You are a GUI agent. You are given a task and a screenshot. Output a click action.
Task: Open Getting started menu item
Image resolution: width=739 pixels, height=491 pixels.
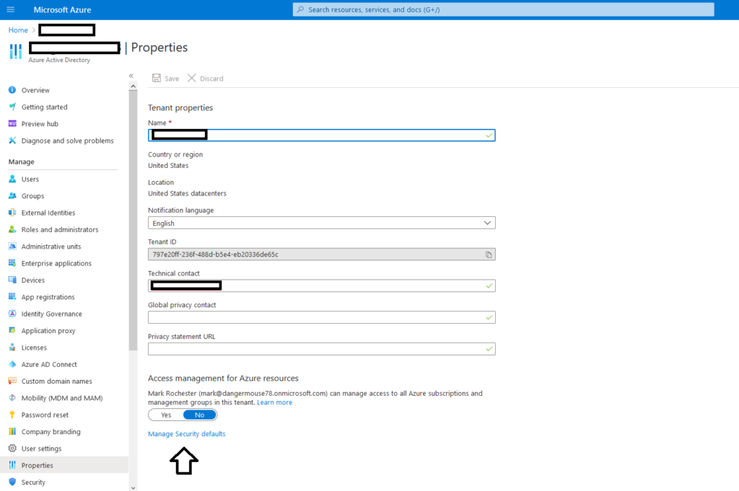click(x=44, y=107)
